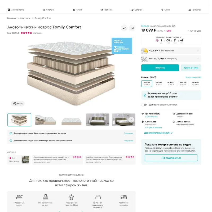This screenshot has width=212, height=212.
Task: Select the 80×200 size option
Action: (x=147, y=83)
